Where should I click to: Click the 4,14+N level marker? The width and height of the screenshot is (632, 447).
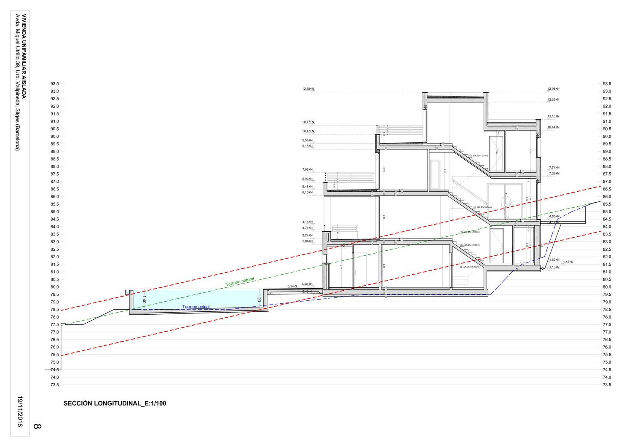307,222
